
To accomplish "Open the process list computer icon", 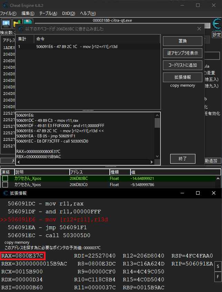I will click(6, 23).
